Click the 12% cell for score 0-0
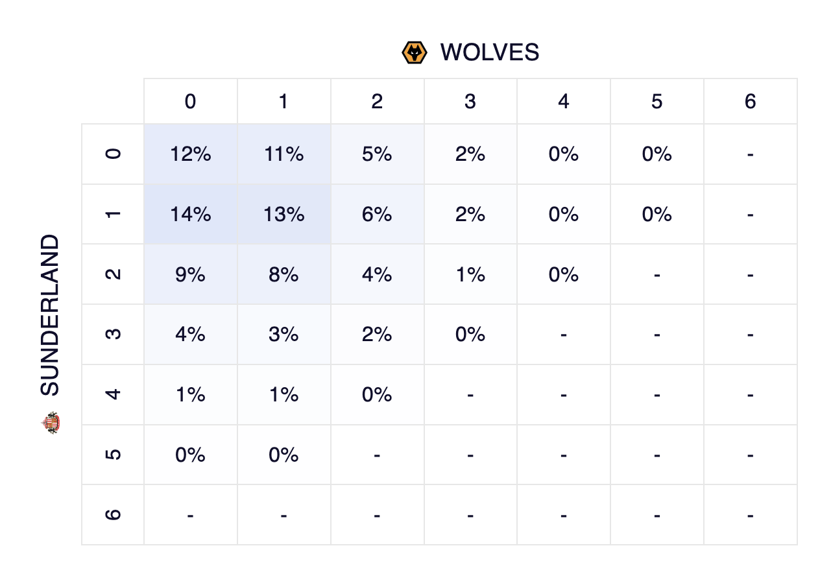 (190, 154)
